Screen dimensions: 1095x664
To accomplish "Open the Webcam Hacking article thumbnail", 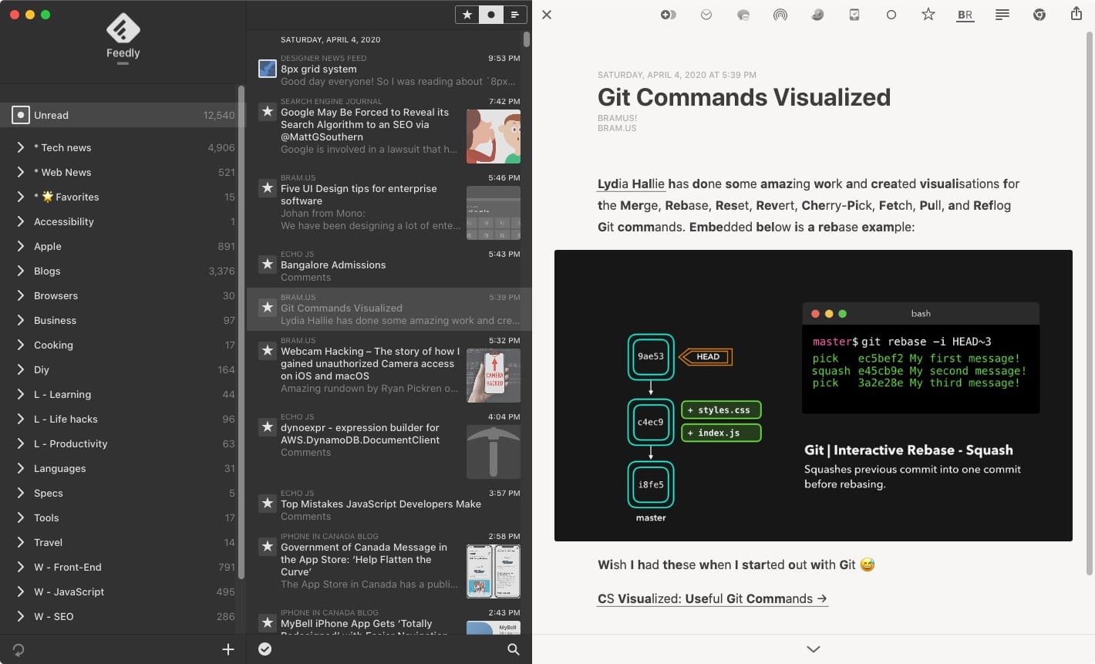I will click(494, 376).
